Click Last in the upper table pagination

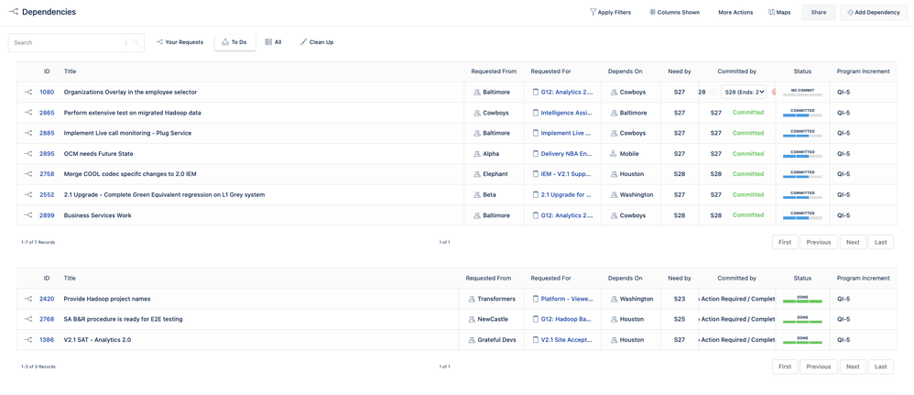click(x=881, y=242)
